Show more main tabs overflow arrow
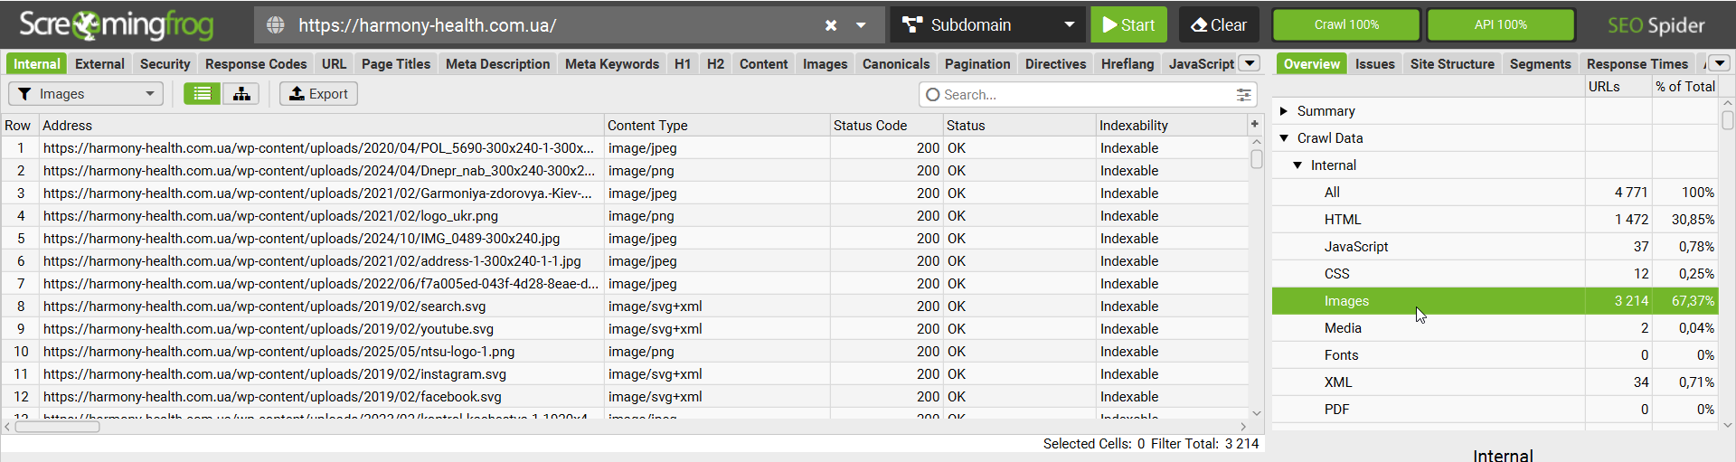 point(1250,63)
